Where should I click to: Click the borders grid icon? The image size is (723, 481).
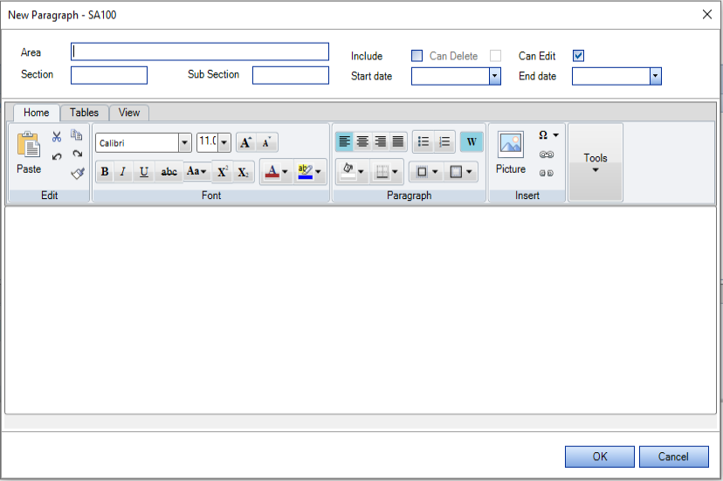[382, 172]
